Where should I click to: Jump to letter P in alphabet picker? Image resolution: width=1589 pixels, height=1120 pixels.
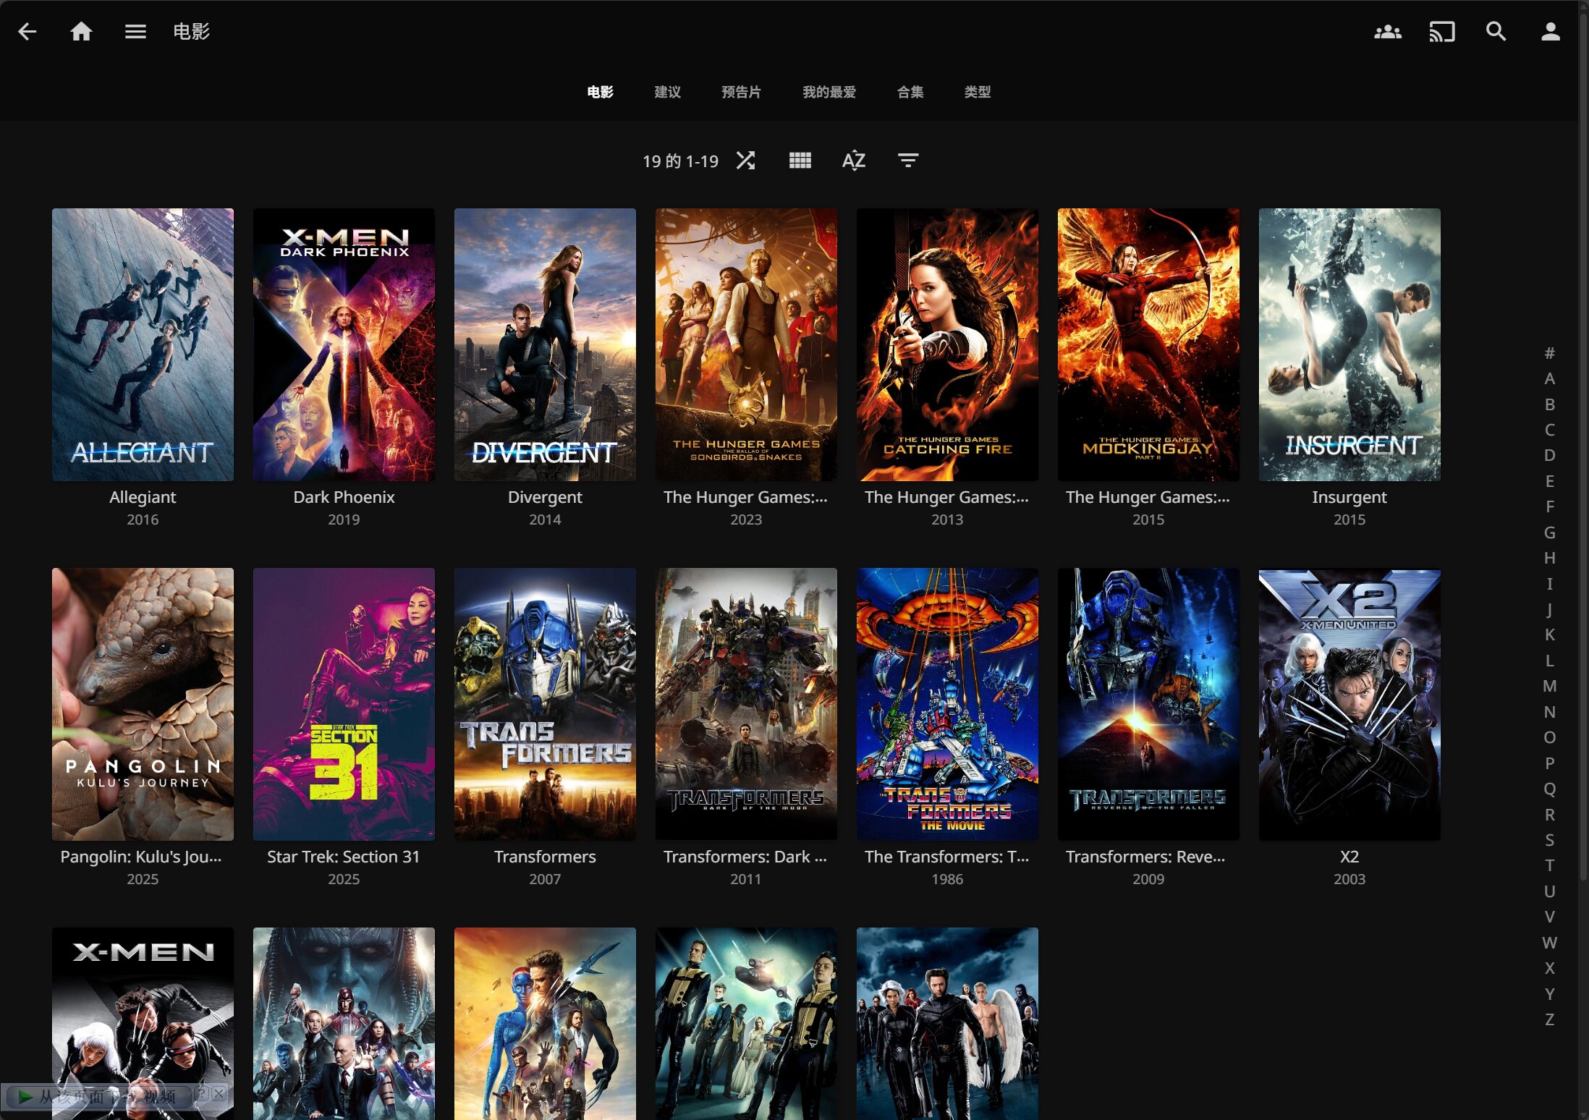(1549, 763)
